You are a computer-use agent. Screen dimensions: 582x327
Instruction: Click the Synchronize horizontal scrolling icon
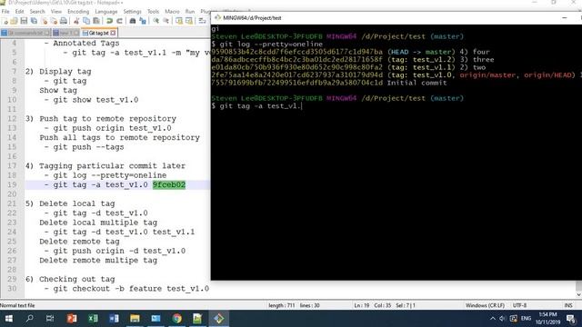click(188, 21)
